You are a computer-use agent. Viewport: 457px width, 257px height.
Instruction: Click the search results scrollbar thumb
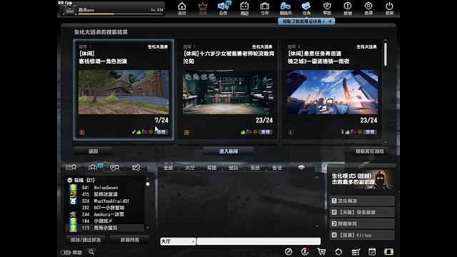[x=386, y=54]
